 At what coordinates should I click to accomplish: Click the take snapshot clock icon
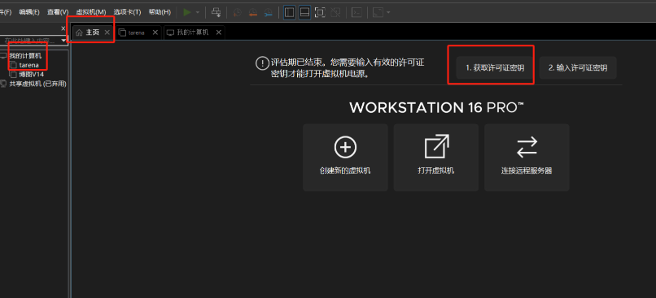tap(237, 12)
